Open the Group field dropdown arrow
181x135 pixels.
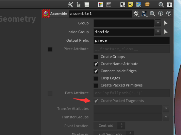[x=158, y=23]
